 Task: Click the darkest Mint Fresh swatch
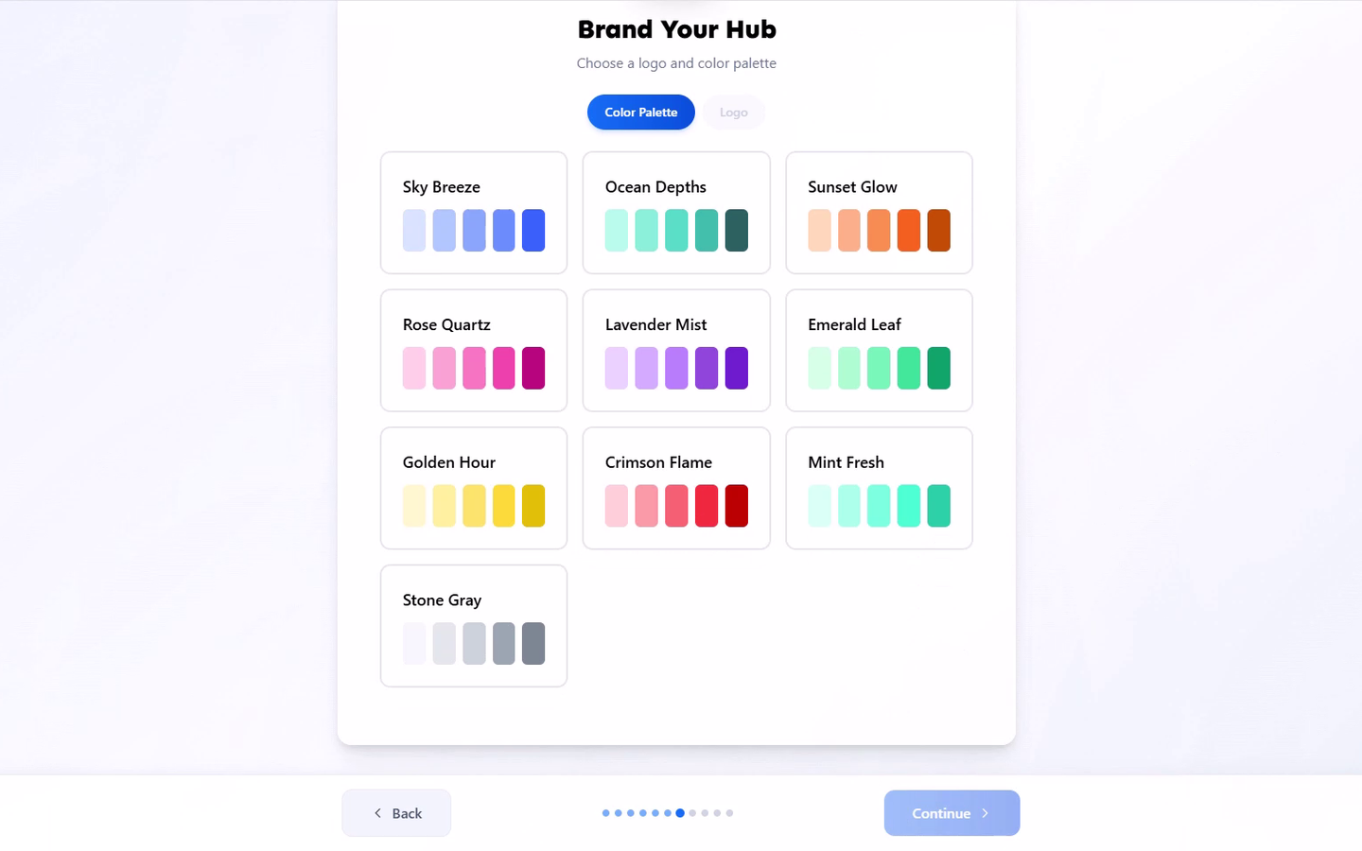point(938,506)
